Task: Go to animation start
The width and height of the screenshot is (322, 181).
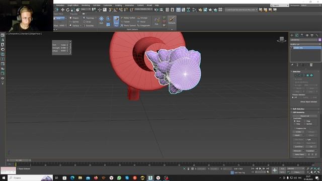Action: (253, 168)
